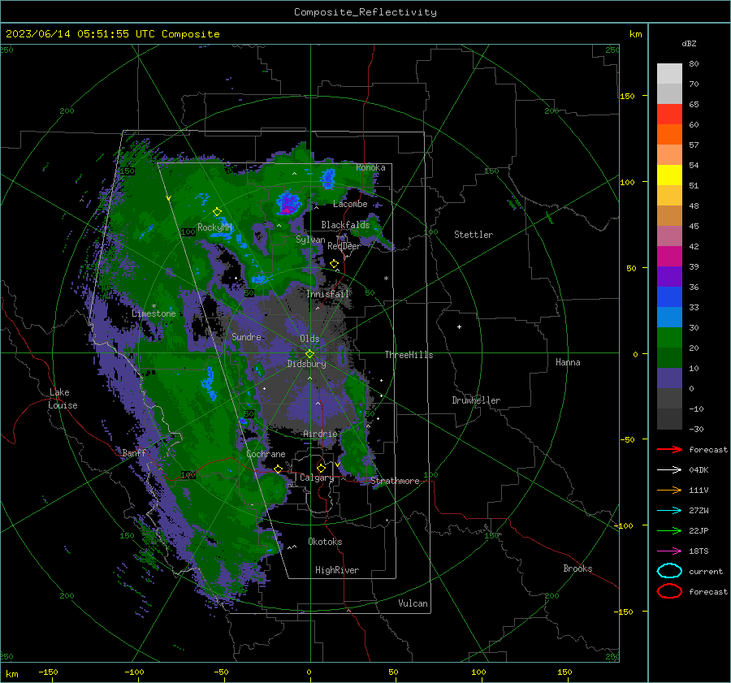
Task: Click the Composite_Reflectivity title text
Action: pos(365,12)
